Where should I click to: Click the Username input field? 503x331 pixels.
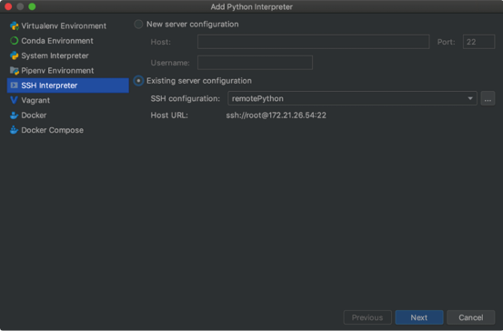[255, 63]
